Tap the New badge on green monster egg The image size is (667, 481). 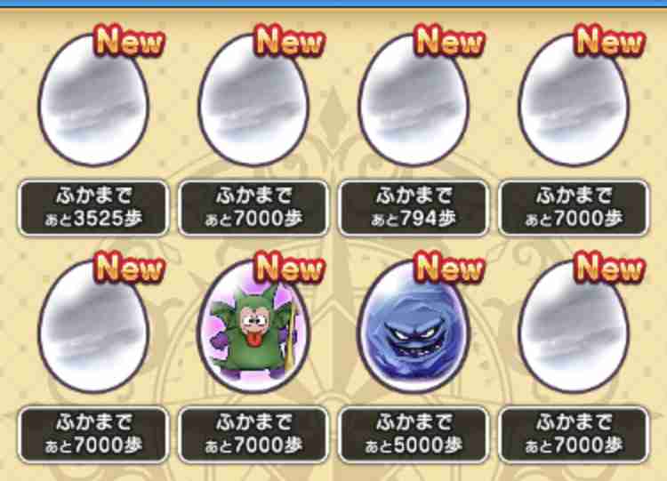tap(289, 267)
